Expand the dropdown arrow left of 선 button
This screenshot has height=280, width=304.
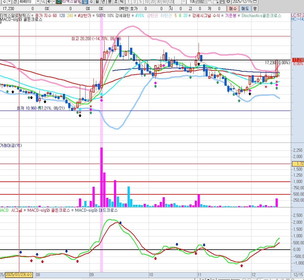(x=9, y=2)
